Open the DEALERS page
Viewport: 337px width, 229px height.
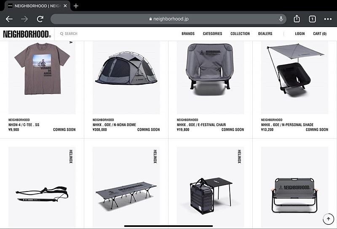(265, 34)
